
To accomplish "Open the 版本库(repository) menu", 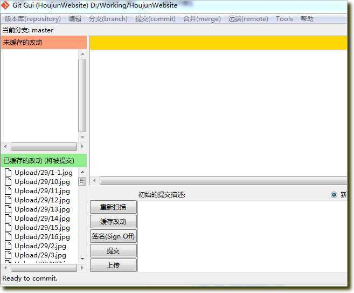I will pos(33,19).
